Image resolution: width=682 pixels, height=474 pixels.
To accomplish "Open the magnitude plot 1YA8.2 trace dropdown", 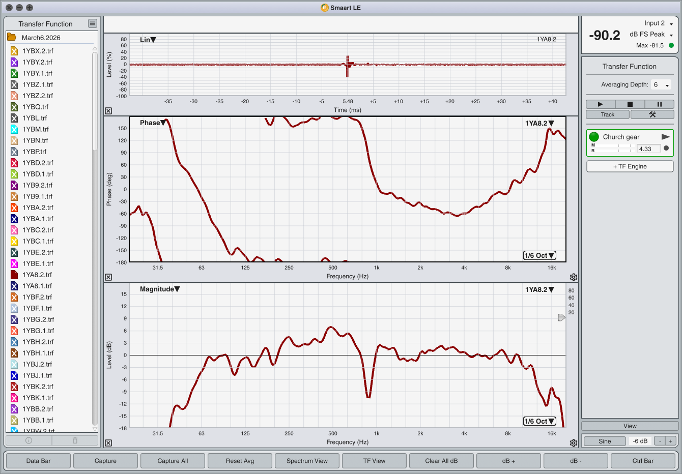I will tap(539, 289).
